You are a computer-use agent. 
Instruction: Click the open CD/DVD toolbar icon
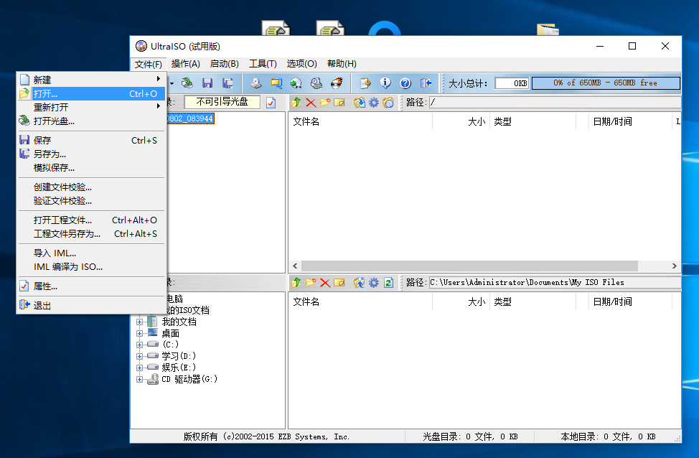click(x=187, y=83)
